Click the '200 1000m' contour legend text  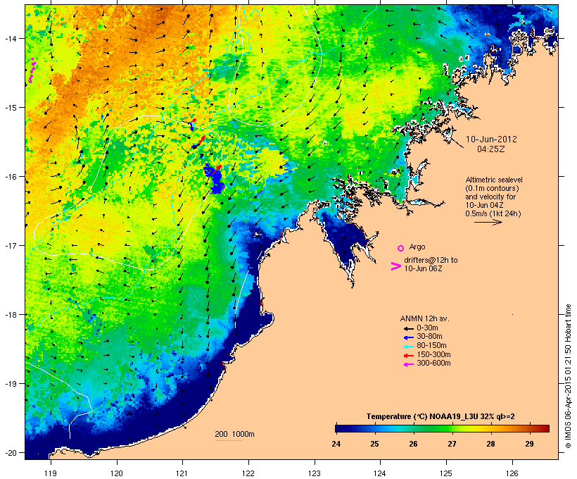[x=234, y=434]
